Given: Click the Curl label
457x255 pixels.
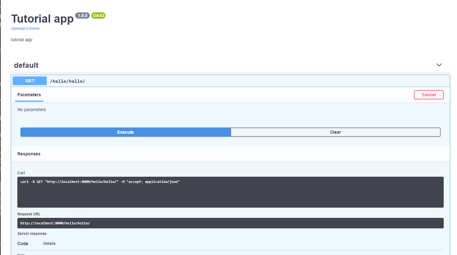Looking at the screenshot, I should (x=21, y=173).
